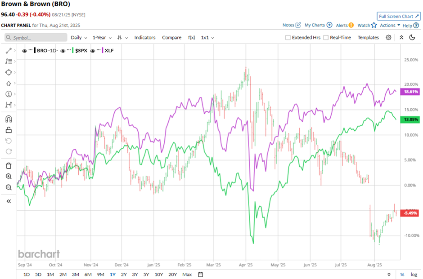Click the purple XLF series color swatch

103,50
